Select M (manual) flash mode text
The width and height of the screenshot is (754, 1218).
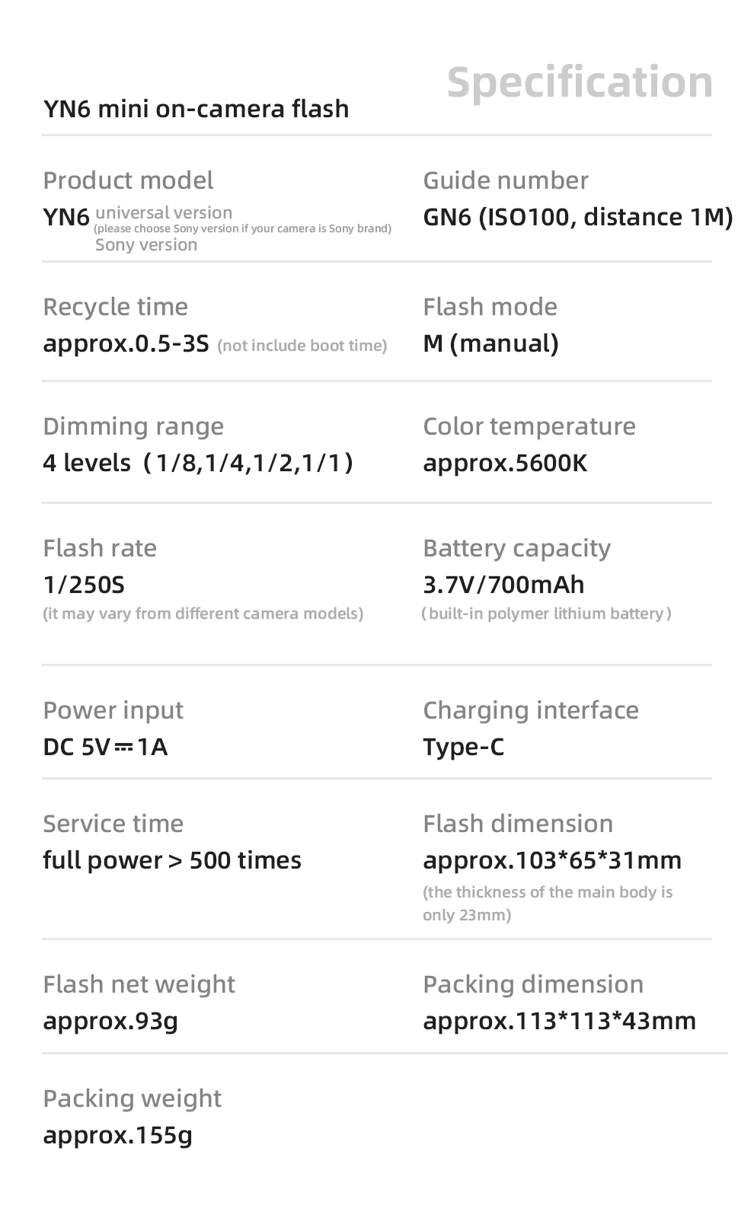(x=490, y=343)
